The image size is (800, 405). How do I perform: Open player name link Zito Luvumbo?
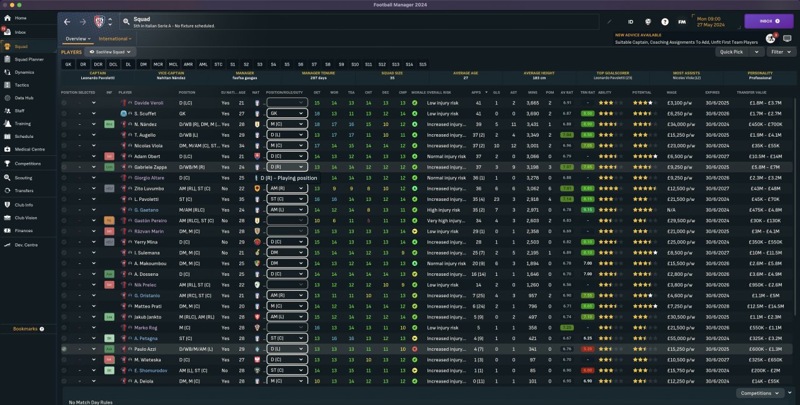148,188
